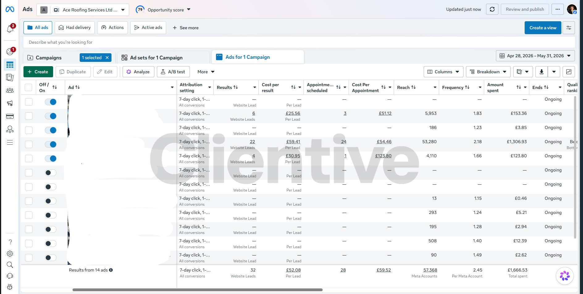Sort by Frequency column arrows
Image resolution: width=583 pixels, height=294 pixels.
point(467,87)
